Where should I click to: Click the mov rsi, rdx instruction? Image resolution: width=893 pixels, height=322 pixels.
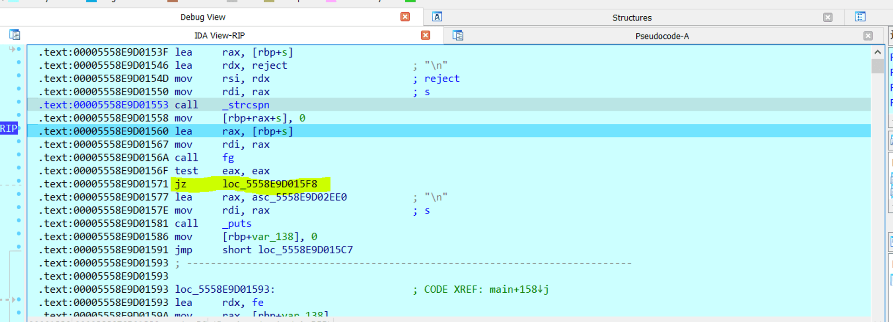(x=222, y=78)
